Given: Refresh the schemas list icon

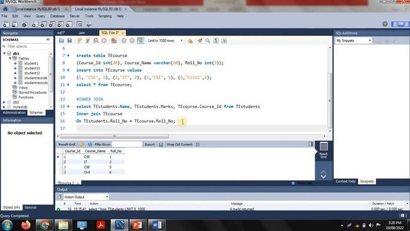Looking at the screenshot, I should [48, 40].
